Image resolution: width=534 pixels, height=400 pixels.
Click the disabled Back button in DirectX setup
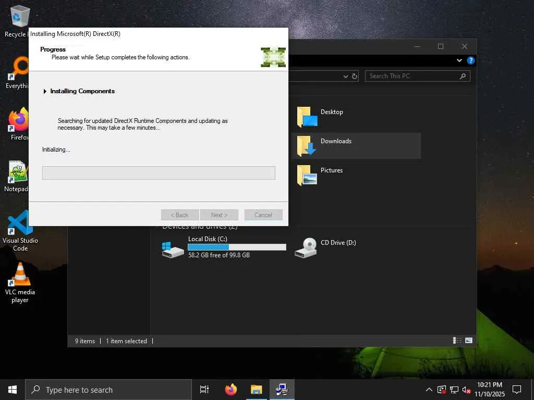pos(180,215)
